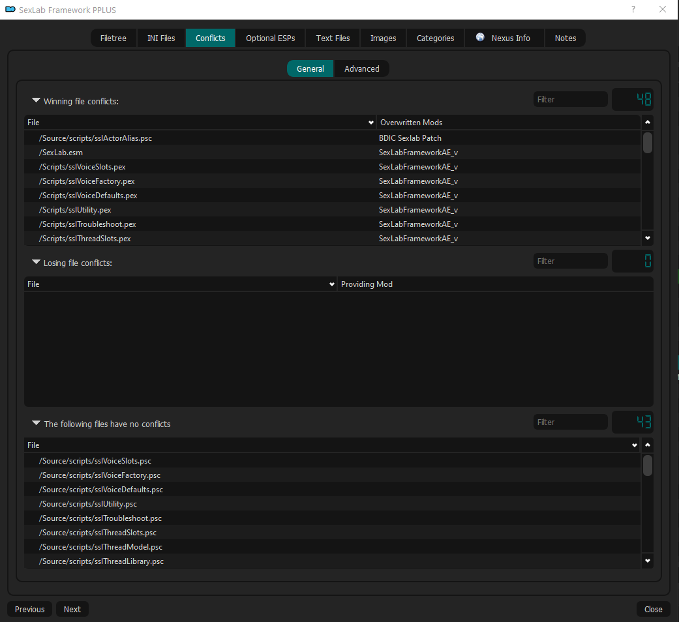Sort winning conflicts by File column arrow
Image resolution: width=679 pixels, height=622 pixels.
coord(370,123)
